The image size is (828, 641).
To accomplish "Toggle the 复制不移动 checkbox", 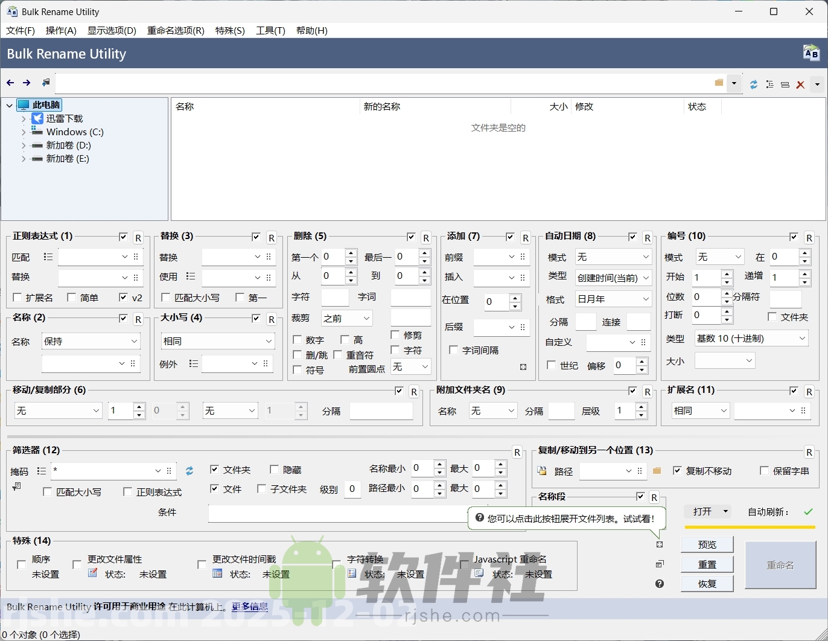I will (678, 471).
